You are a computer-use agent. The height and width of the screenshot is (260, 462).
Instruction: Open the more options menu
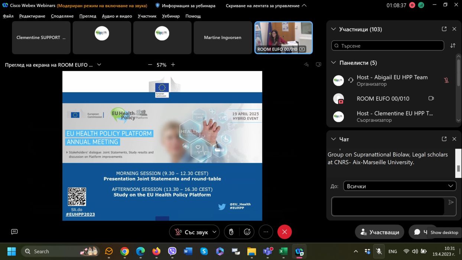266,232
